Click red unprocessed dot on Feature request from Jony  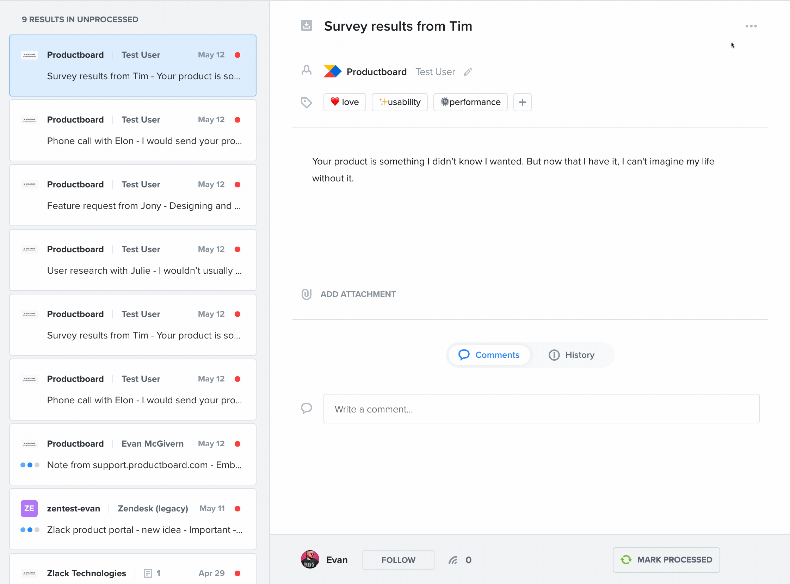click(237, 185)
